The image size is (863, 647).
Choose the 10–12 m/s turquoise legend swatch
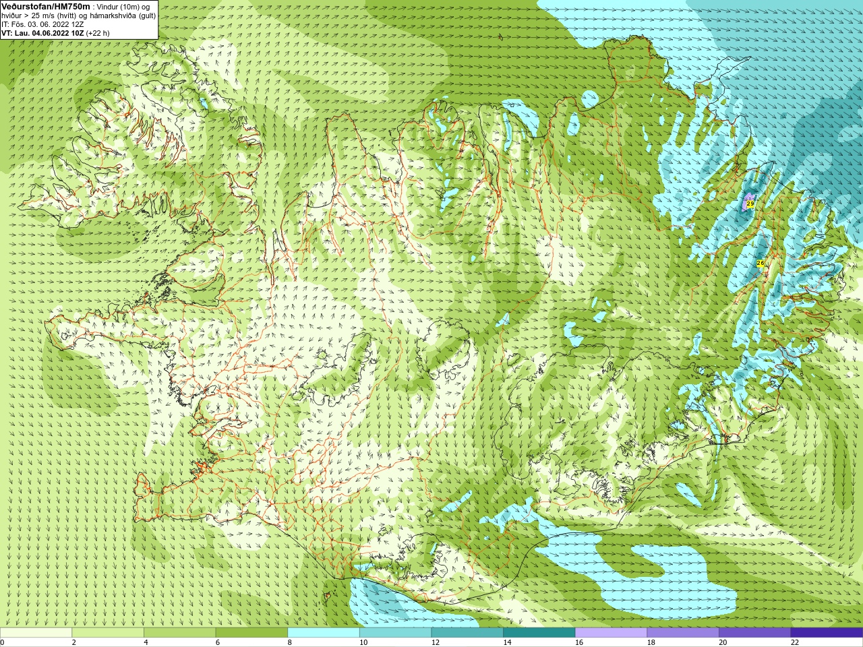pyautogui.click(x=395, y=633)
